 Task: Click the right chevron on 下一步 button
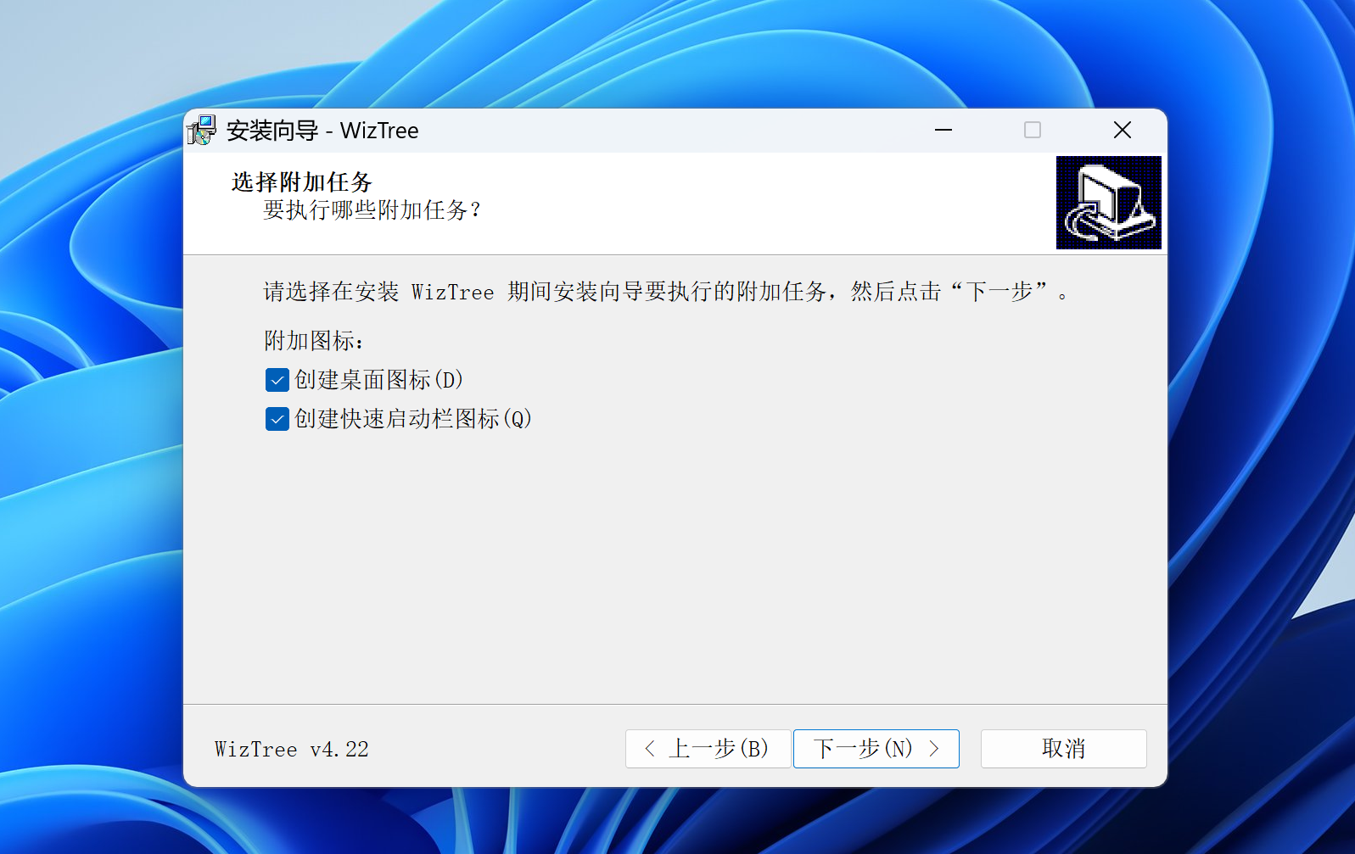(x=934, y=749)
